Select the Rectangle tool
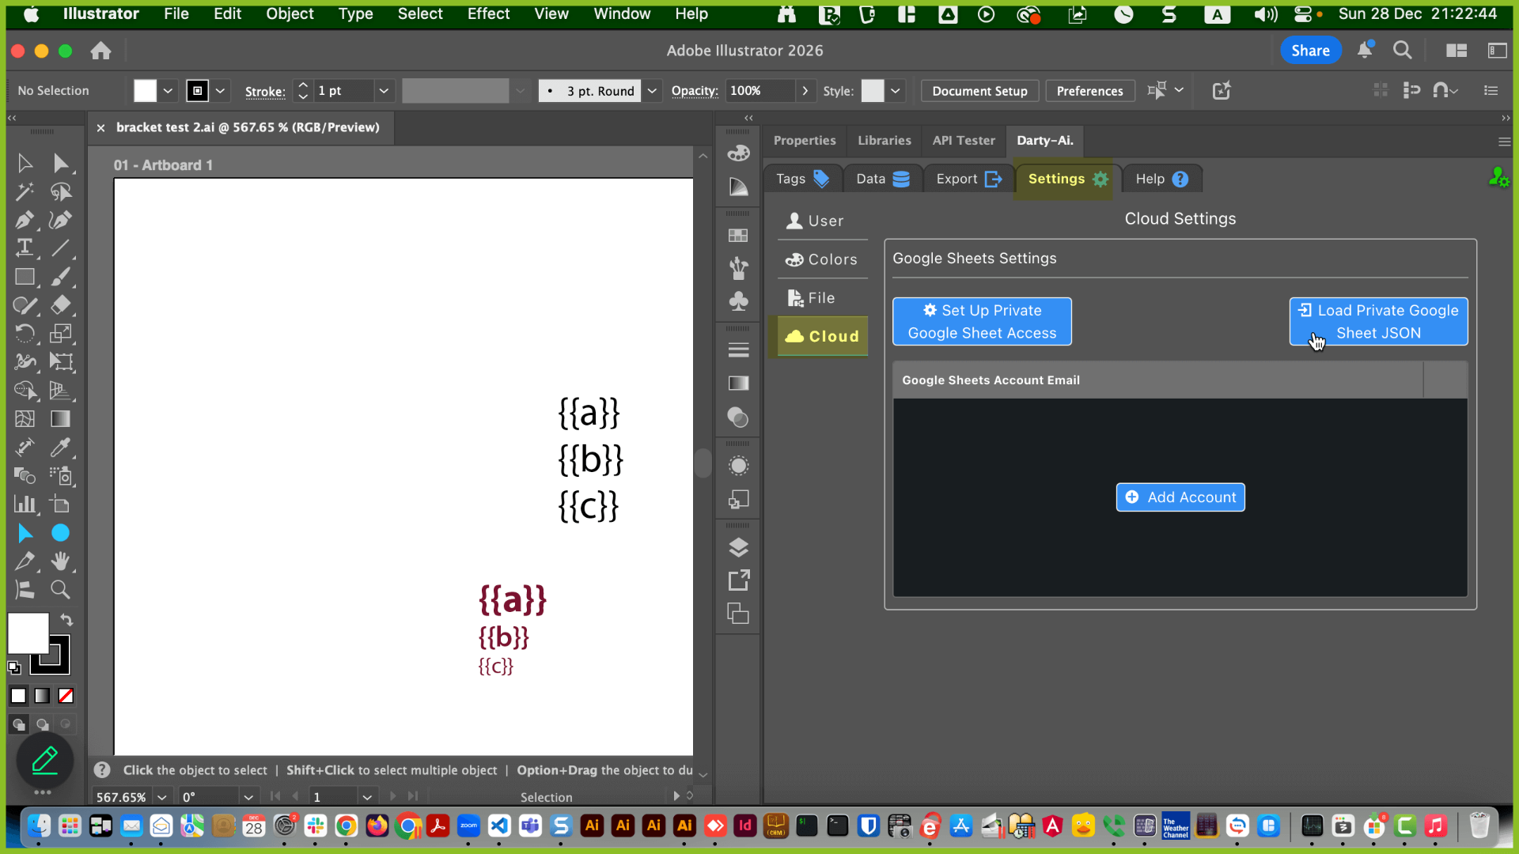 [25, 277]
